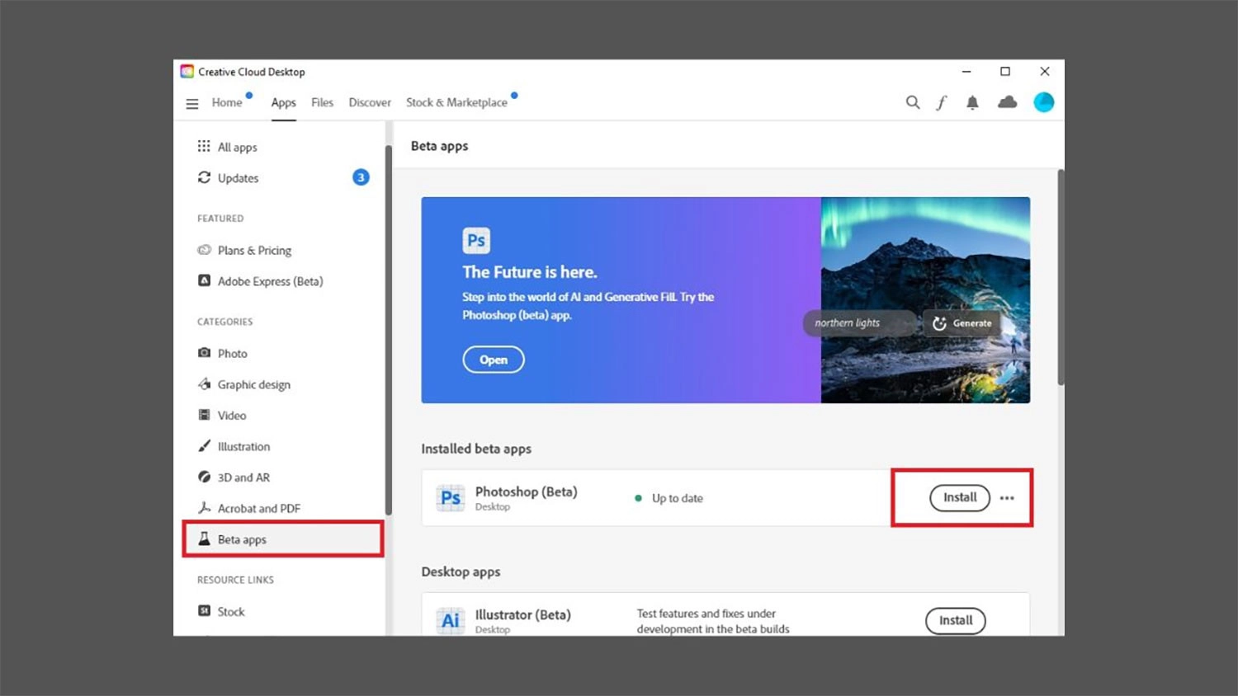Image resolution: width=1238 pixels, height=696 pixels.
Task: Click the Photoshop (Beta) app icon
Action: click(451, 498)
